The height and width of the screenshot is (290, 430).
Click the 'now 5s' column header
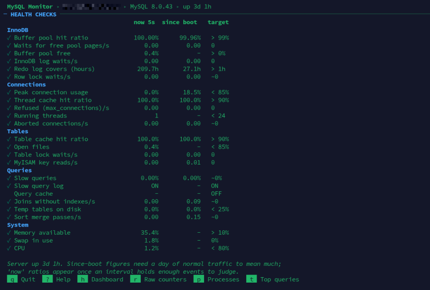[144, 22]
